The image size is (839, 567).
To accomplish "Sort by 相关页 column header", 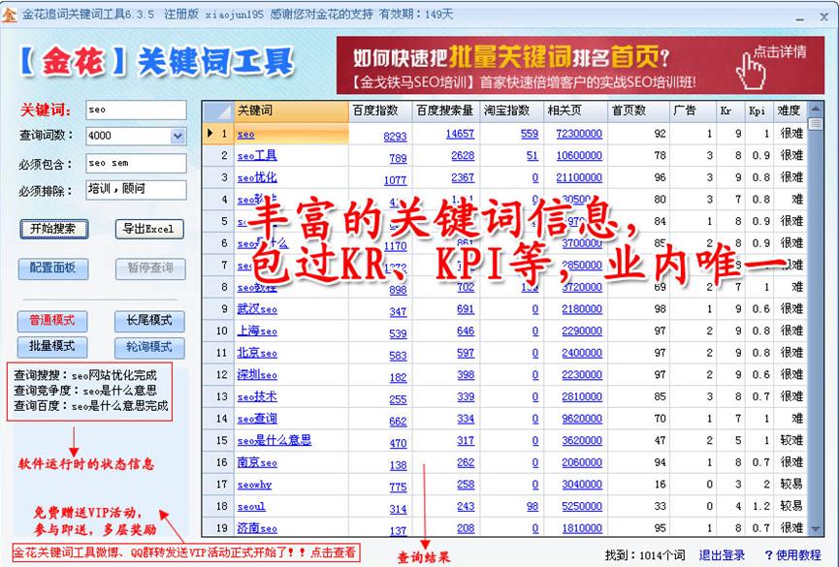I will tap(575, 110).
